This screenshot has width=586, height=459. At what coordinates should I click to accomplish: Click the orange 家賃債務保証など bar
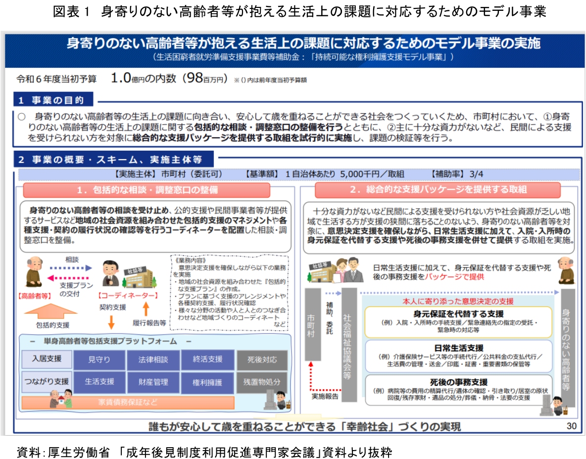(128, 402)
